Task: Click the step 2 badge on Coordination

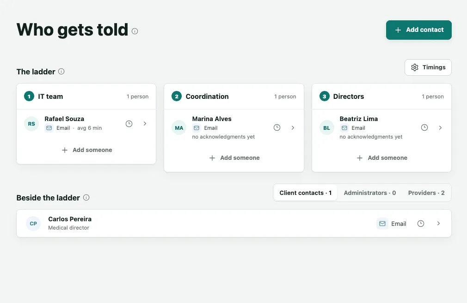Action: pos(177,97)
